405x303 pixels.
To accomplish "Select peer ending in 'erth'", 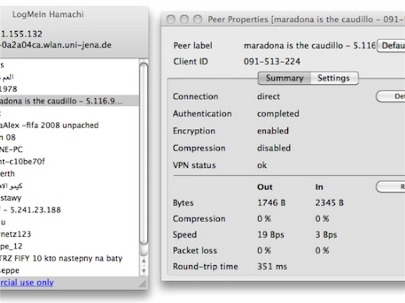I will 69,174.
